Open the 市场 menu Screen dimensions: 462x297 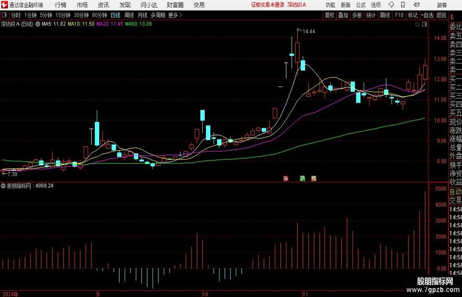(82, 5)
